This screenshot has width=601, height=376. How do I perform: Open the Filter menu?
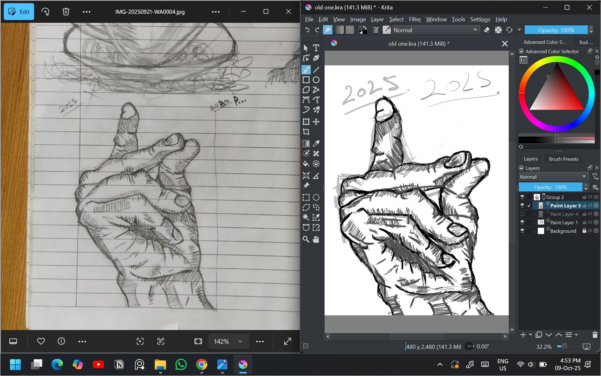click(415, 19)
